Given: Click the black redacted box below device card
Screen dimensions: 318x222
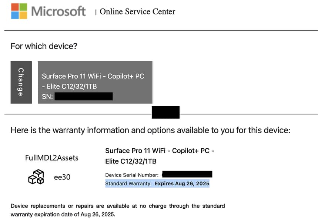Looking at the screenshot, I should tap(165, 112).
